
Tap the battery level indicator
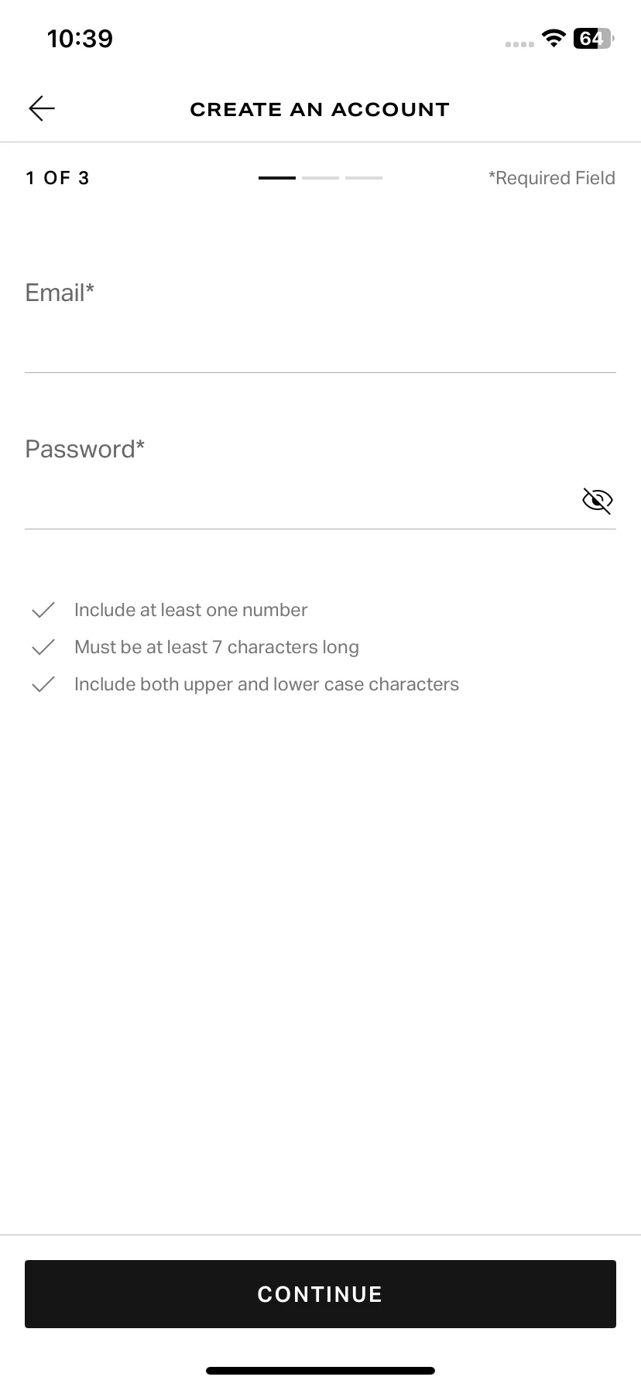(594, 38)
